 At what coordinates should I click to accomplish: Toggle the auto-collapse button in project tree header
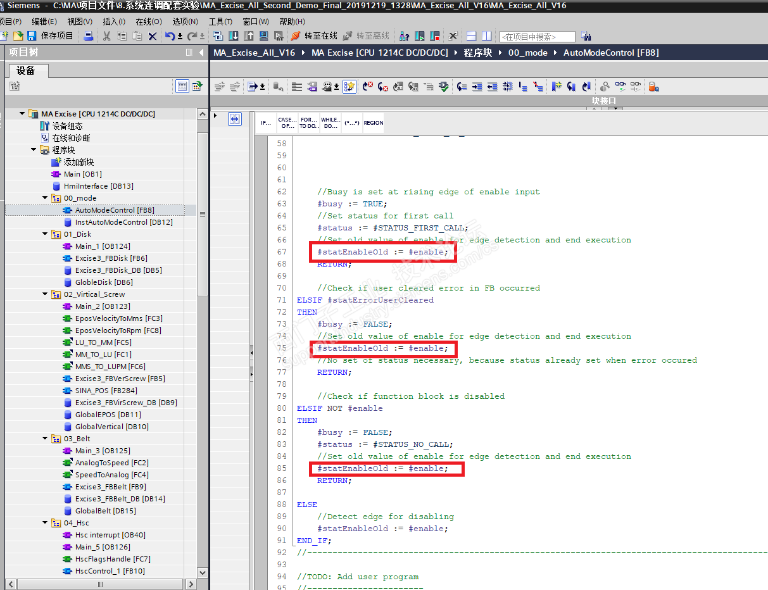(x=189, y=53)
